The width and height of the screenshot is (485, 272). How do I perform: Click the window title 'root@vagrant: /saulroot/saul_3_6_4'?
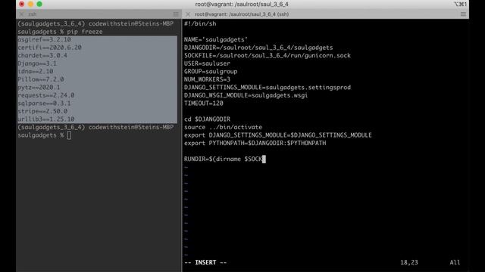point(242,4)
